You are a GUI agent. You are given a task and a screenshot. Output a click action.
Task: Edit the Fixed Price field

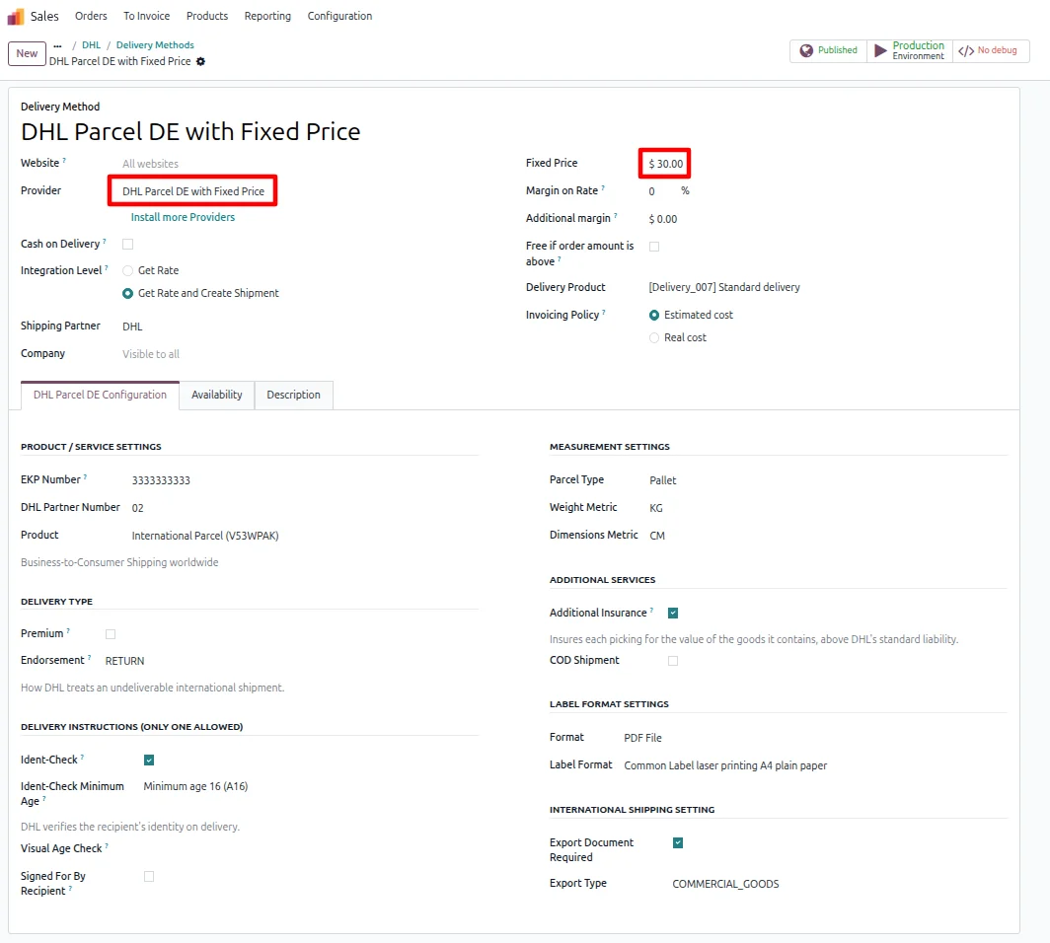point(665,164)
